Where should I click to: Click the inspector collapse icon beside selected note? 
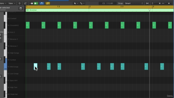point(21,8)
